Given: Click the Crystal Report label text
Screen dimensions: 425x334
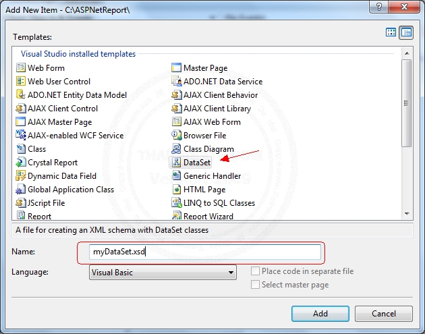Looking at the screenshot, I should click(x=53, y=163).
